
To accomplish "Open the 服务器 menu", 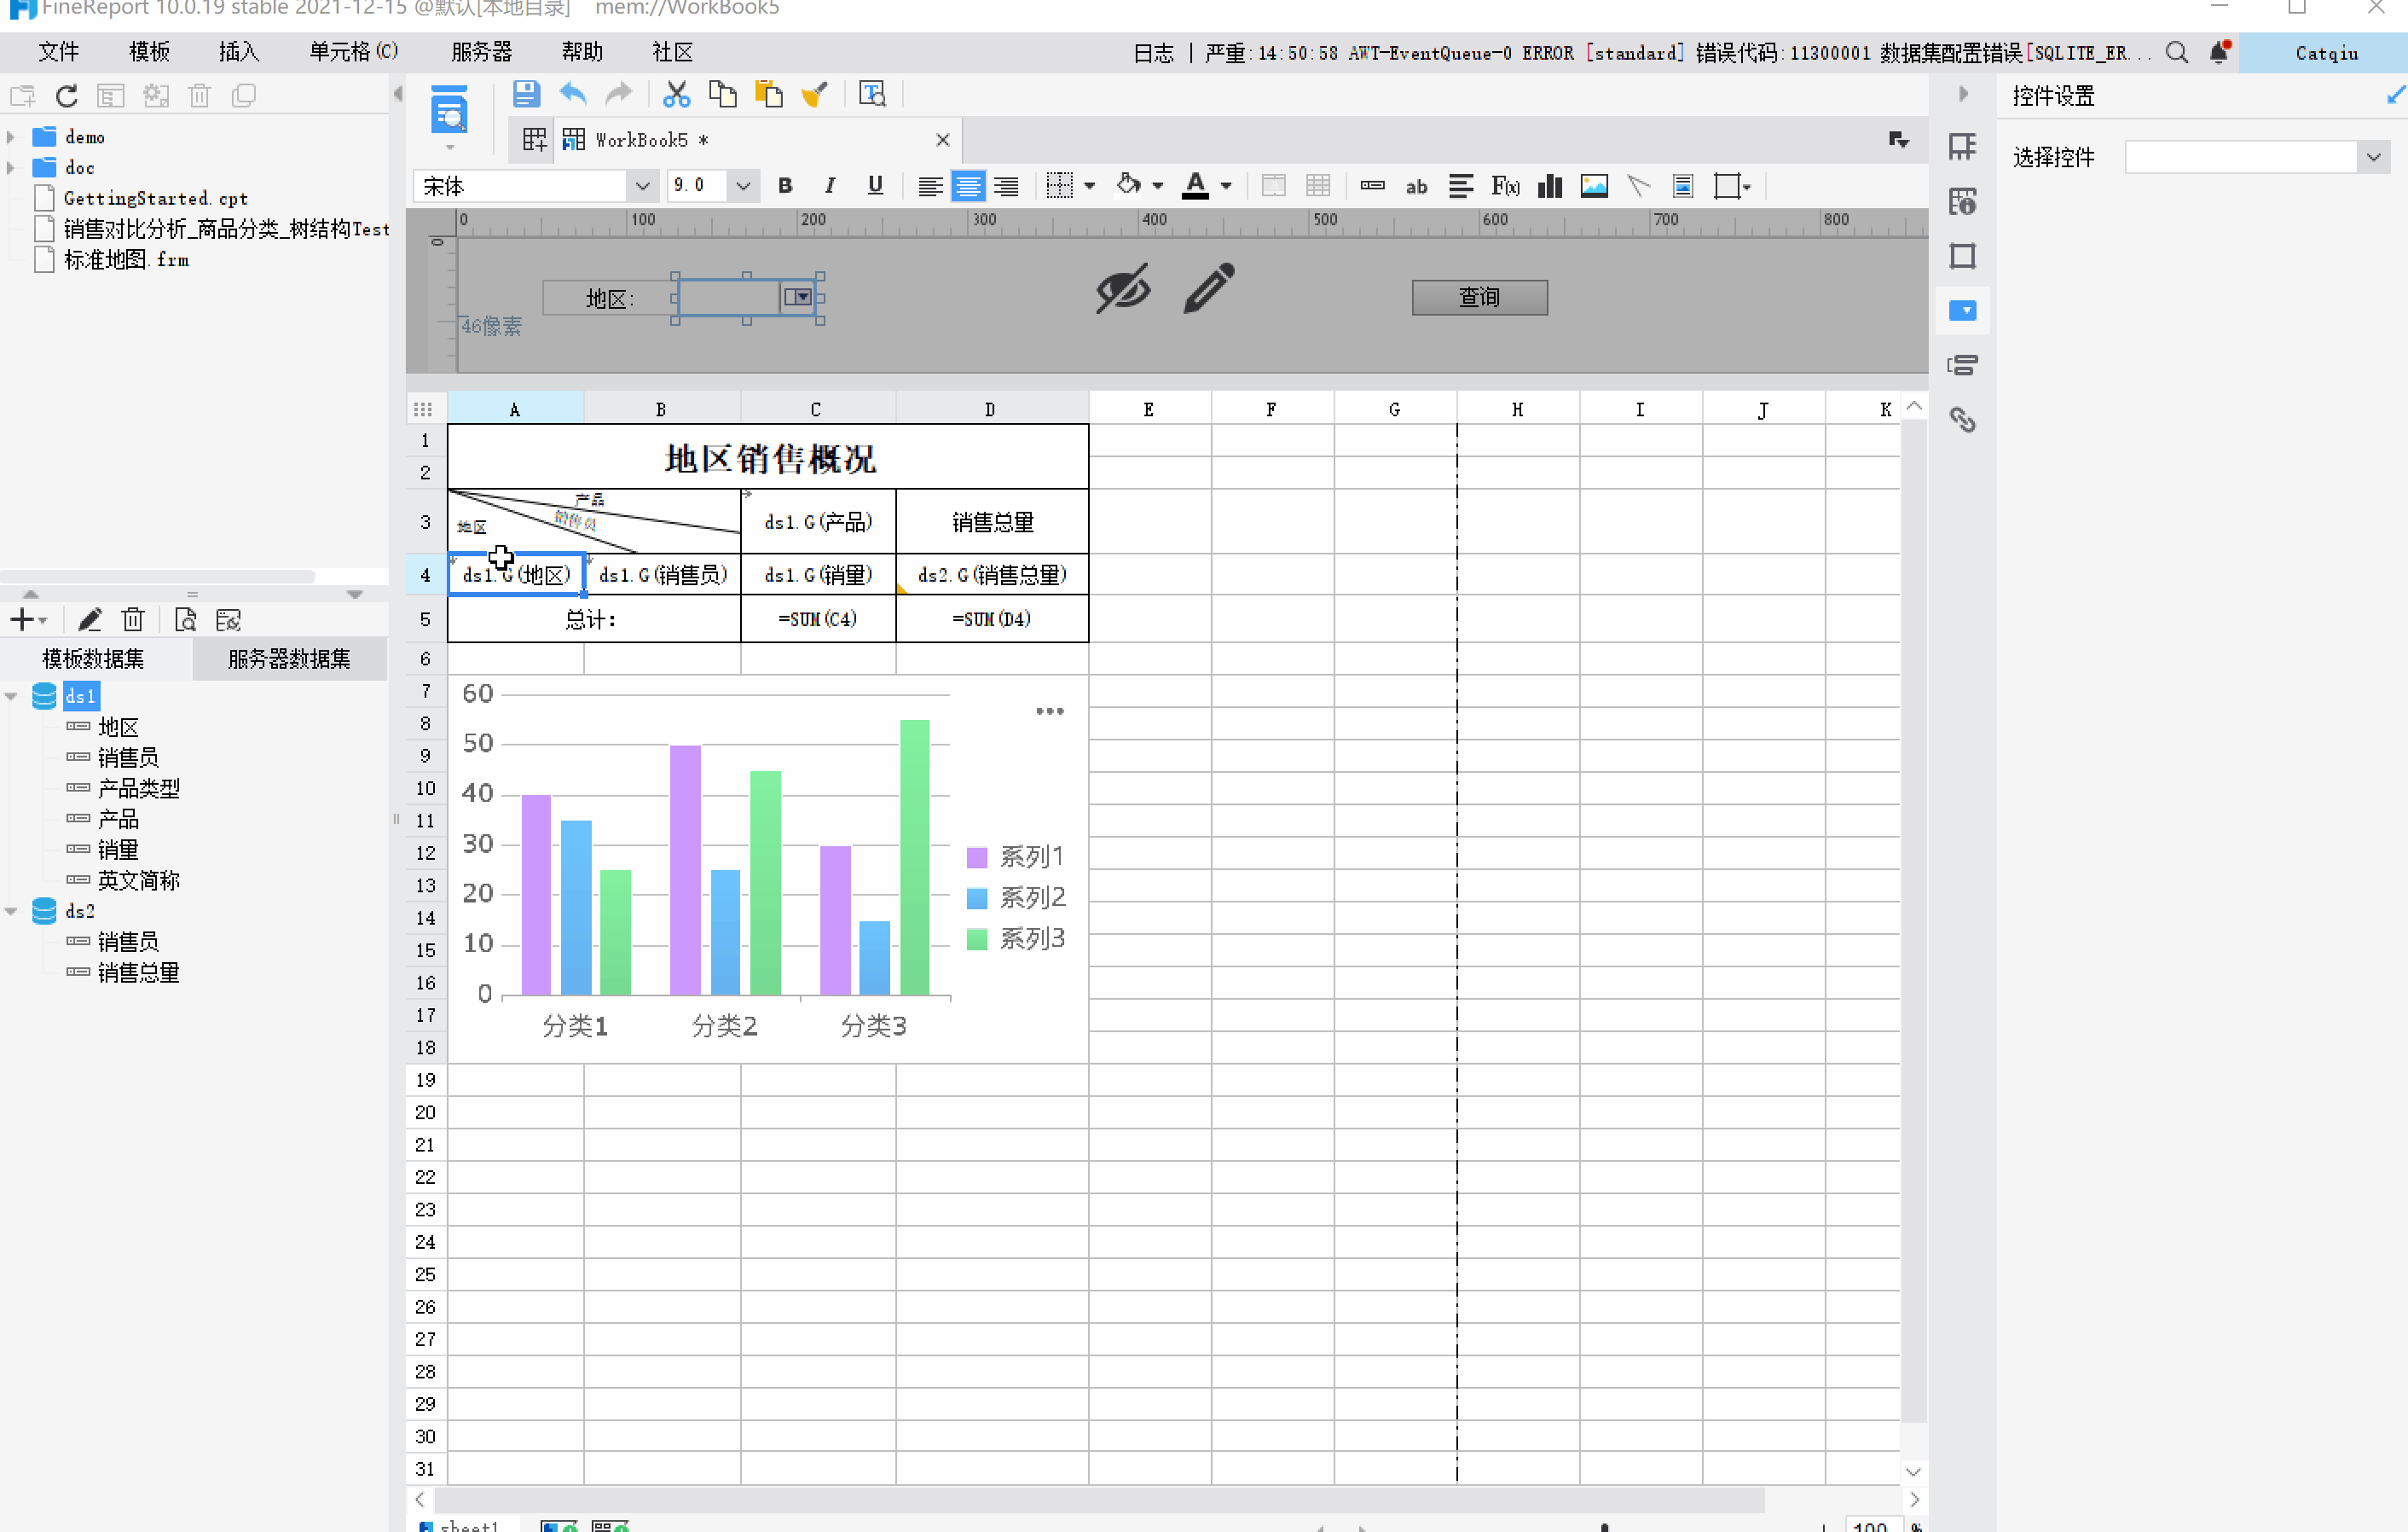I will [481, 52].
